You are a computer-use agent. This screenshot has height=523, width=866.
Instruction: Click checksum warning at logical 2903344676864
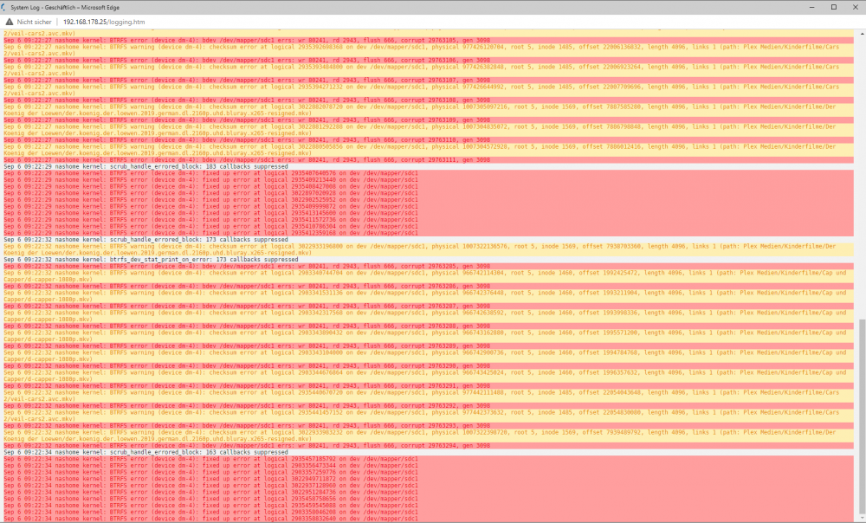pyautogui.click(x=428, y=376)
